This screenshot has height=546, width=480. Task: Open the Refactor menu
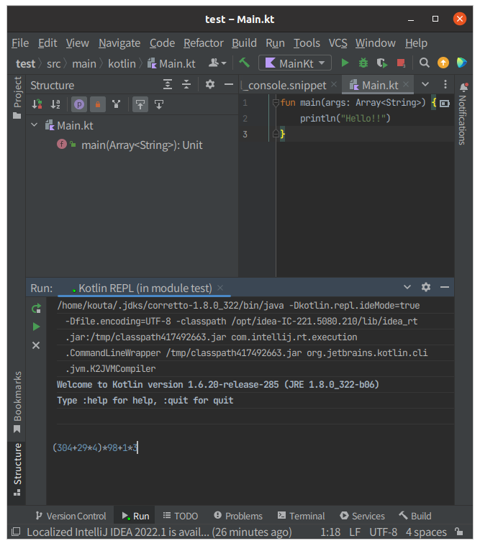point(204,43)
